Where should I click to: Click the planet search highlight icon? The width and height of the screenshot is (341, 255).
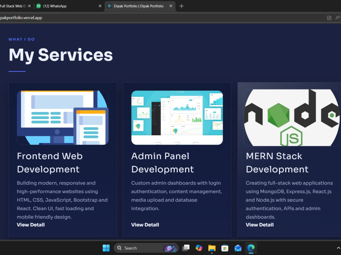click(x=170, y=248)
